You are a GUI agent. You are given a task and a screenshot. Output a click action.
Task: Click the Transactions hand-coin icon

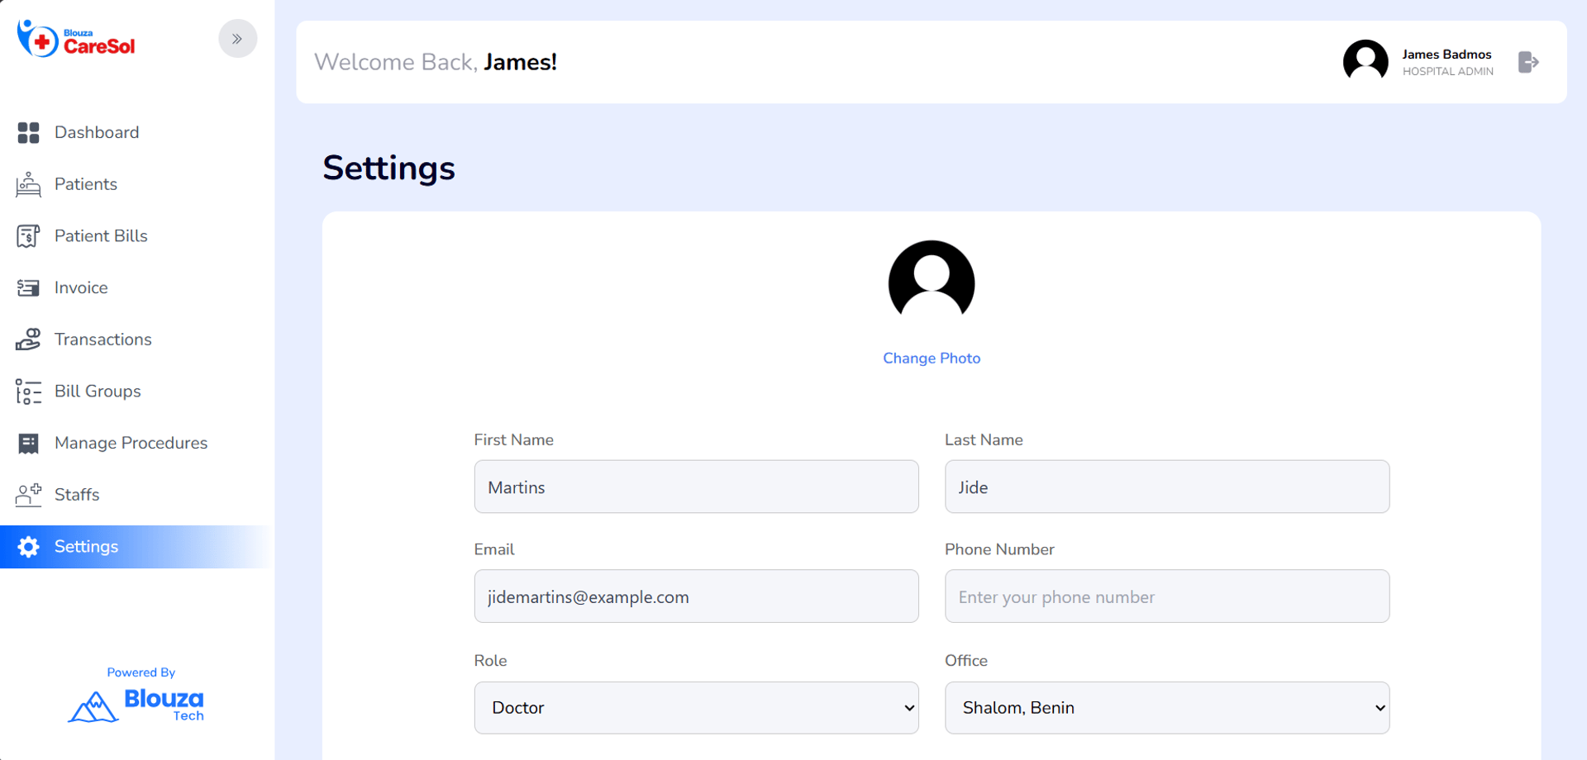[x=28, y=340]
